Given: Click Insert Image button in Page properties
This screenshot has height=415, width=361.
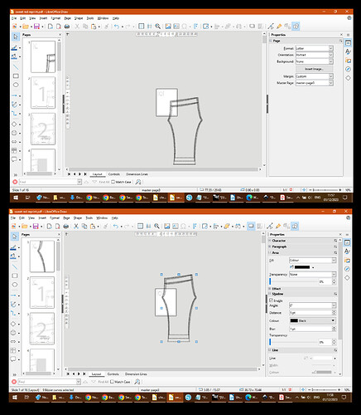Looking at the screenshot, I should [x=314, y=69].
